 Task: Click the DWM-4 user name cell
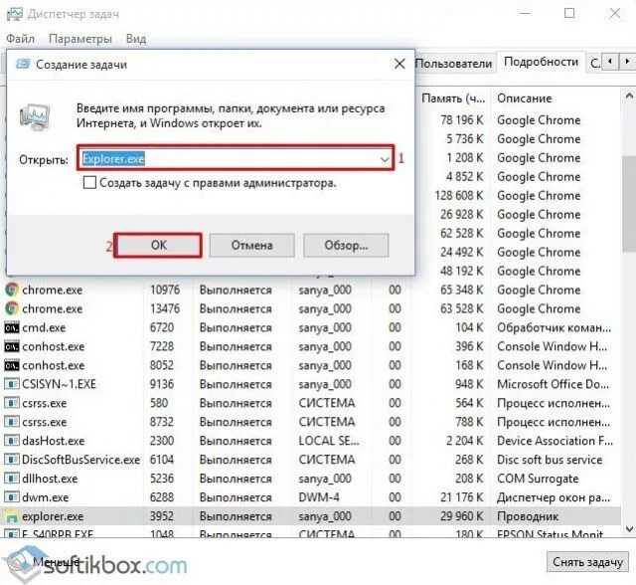[319, 497]
